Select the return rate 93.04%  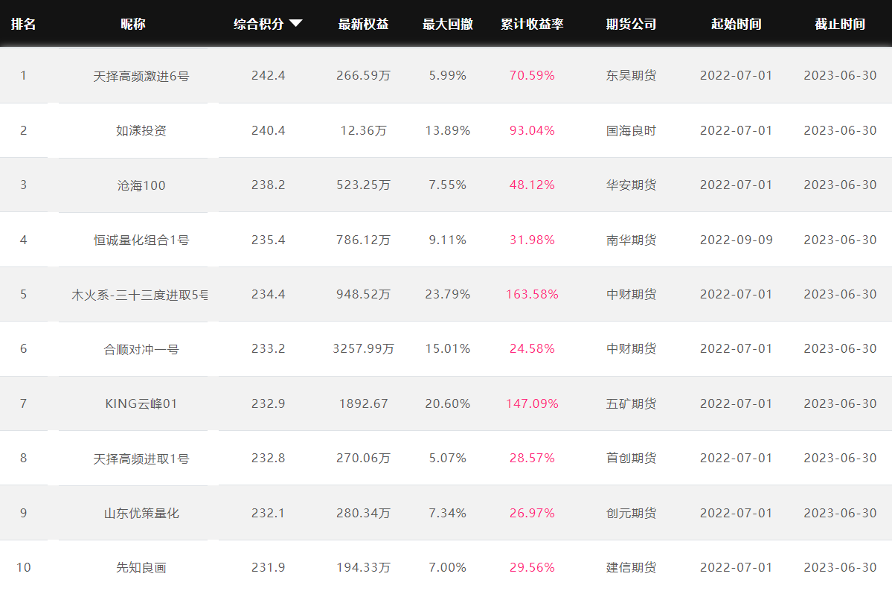point(532,131)
